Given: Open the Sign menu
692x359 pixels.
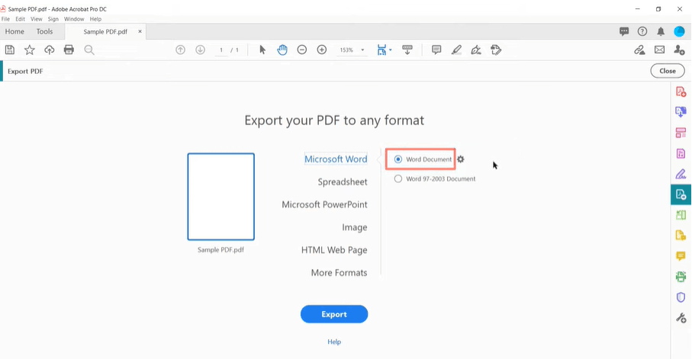Looking at the screenshot, I should coord(53,19).
